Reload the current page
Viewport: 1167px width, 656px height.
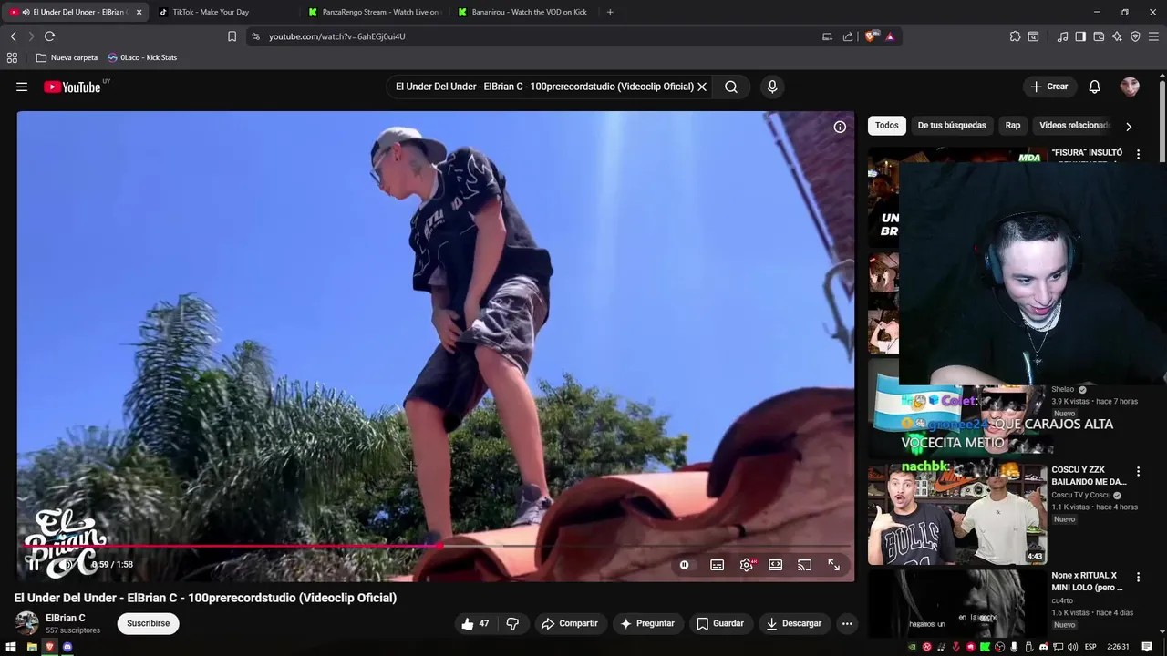coord(49,36)
